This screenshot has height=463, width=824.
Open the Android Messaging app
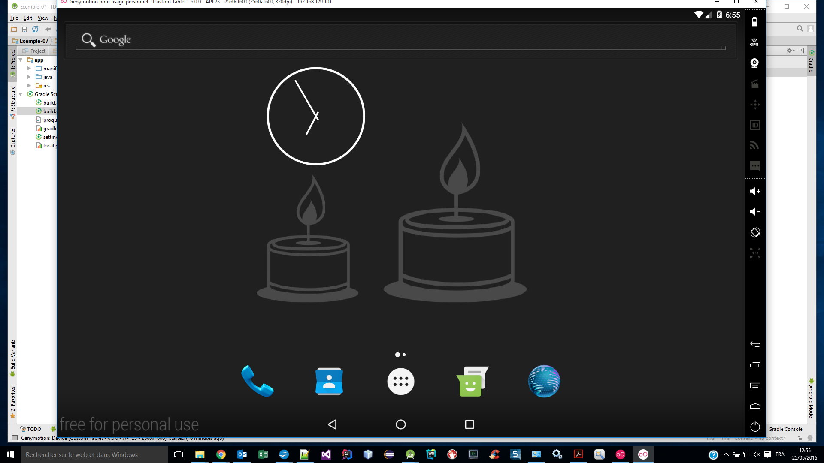tap(472, 381)
